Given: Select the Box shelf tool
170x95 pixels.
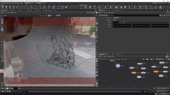Looking at the screenshot, I should click(3, 7).
